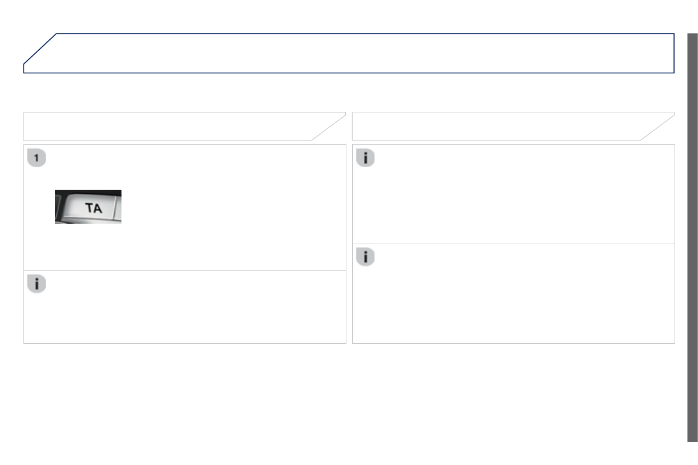The image size is (698, 465).
Task: Click the empty area right of TA image
Action: point(229,206)
